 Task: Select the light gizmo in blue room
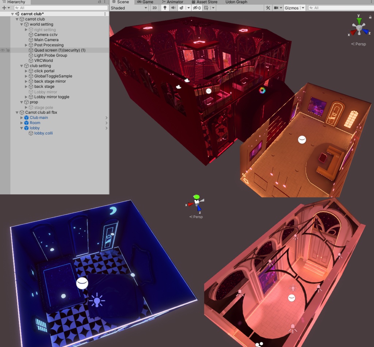coord(97,301)
